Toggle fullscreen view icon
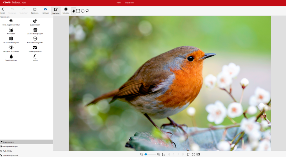This screenshot has height=157, width=286. 193,154
